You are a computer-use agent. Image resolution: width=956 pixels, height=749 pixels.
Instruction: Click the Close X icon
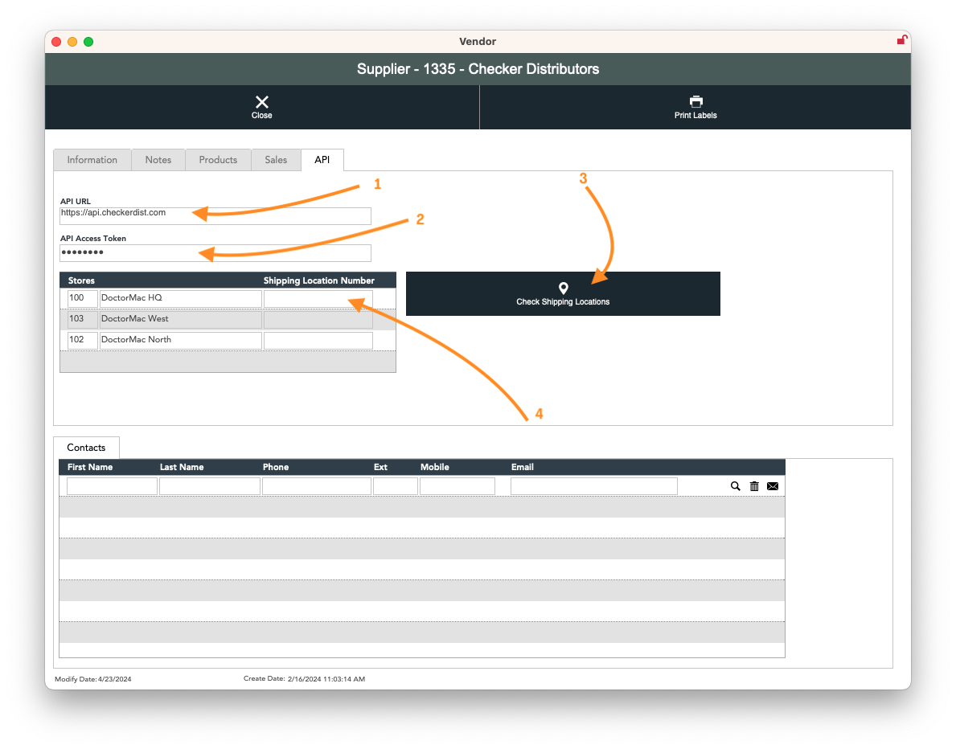click(261, 102)
